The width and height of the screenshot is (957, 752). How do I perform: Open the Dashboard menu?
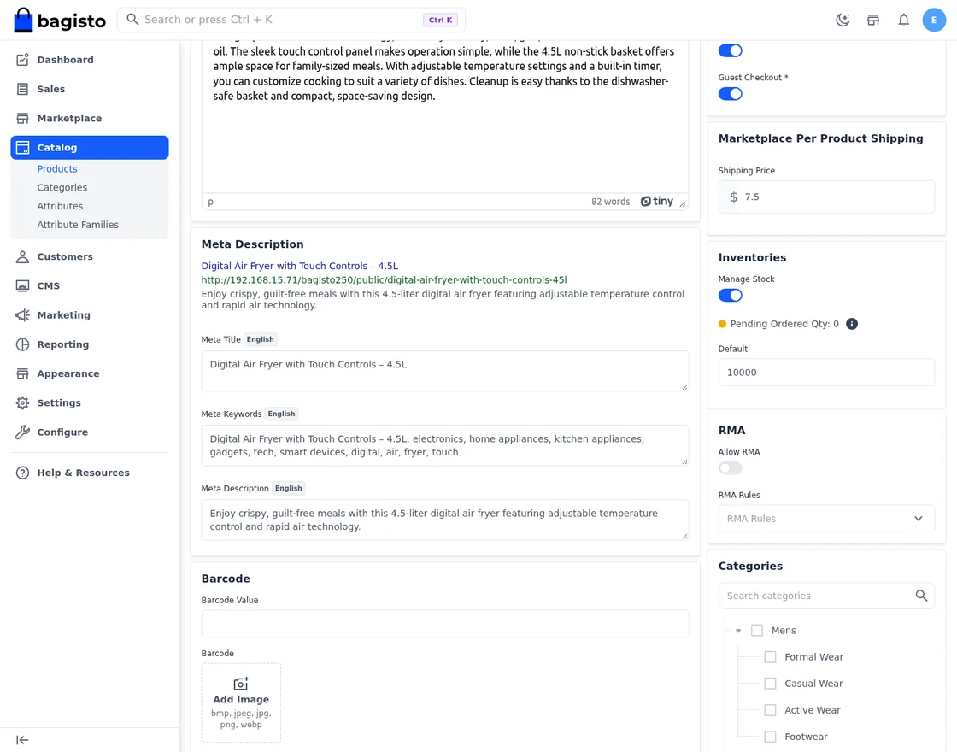(x=90, y=60)
